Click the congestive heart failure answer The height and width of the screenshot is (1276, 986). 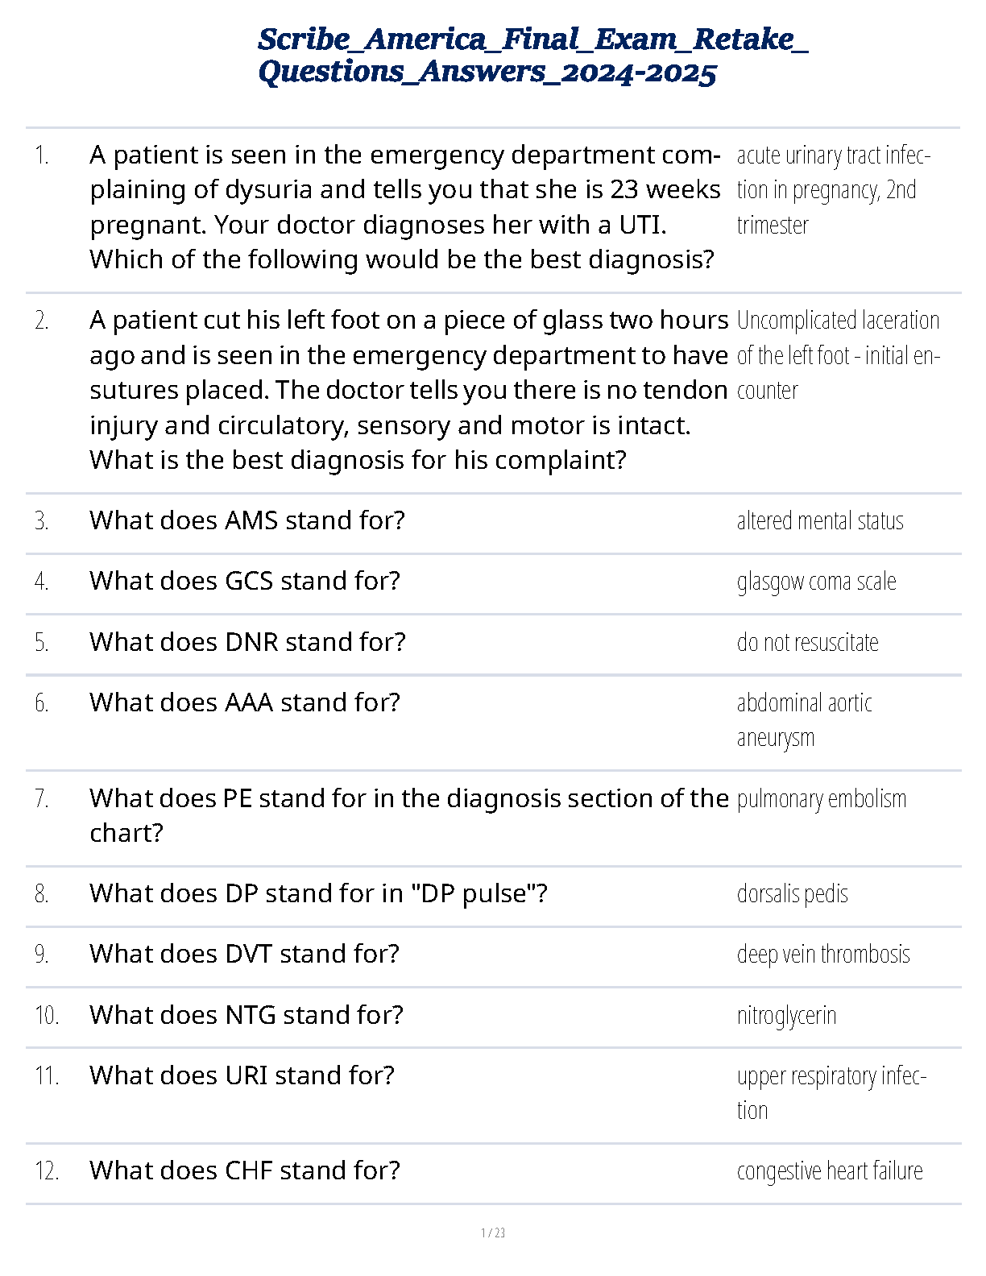click(830, 1171)
